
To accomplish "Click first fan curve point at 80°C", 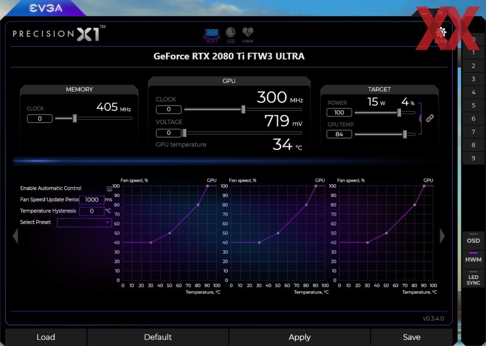I will 198,205.
